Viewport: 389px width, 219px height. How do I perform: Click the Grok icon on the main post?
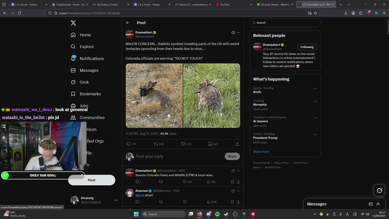tap(233, 33)
